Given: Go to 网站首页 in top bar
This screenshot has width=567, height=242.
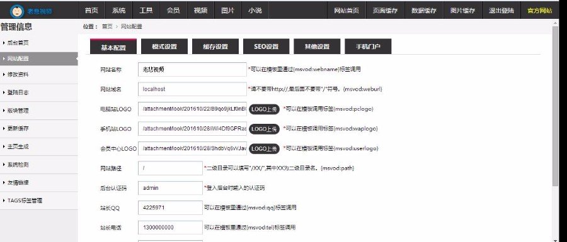Looking at the screenshot, I should point(346,11).
